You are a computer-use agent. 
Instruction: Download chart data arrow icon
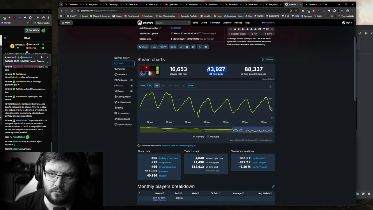point(270,86)
